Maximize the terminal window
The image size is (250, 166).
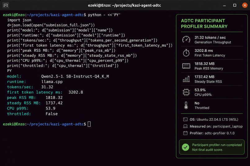235,5
